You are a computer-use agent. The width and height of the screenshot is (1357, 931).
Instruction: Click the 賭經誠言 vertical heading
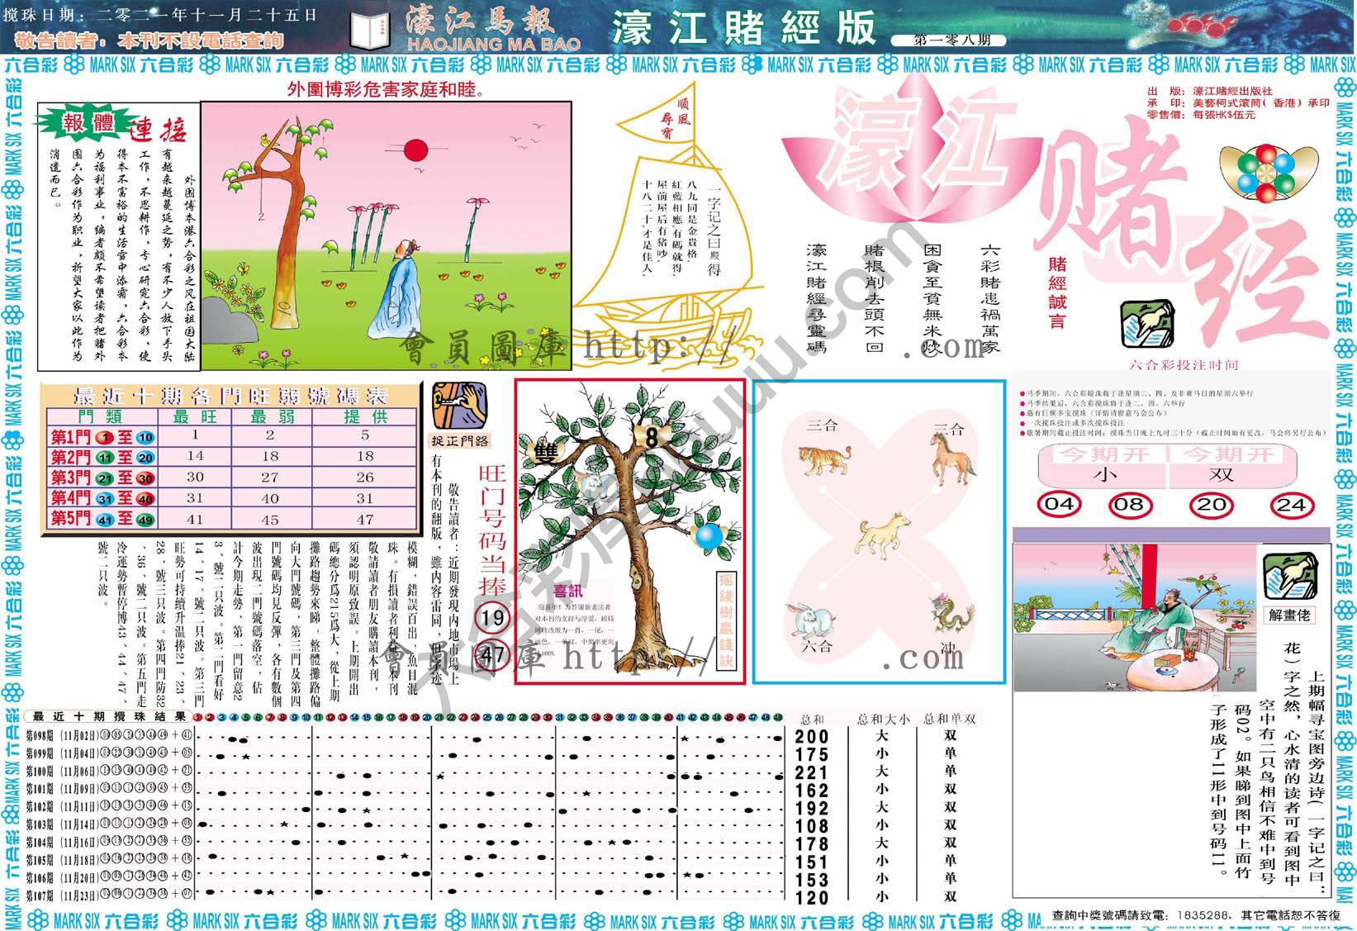1057,292
